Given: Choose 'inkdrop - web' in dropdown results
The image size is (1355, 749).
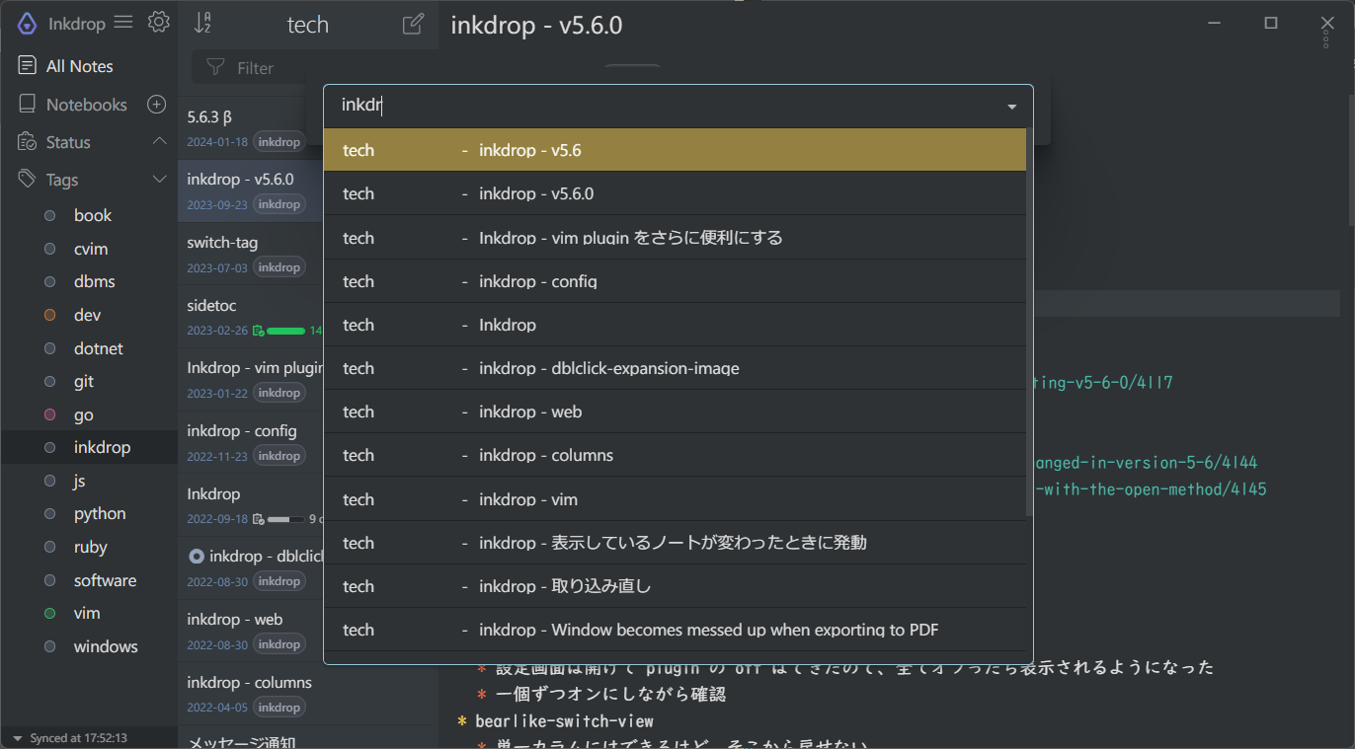Looking at the screenshot, I should point(675,412).
